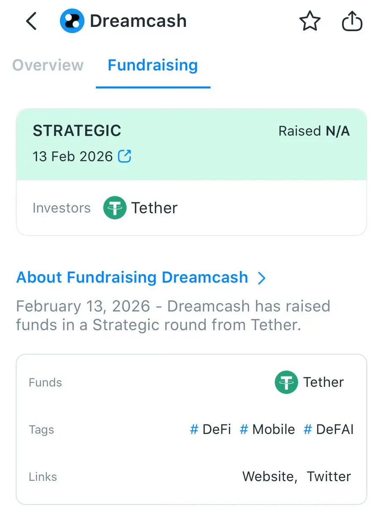The image size is (383, 507).
Task: Click Tether logo in Investors row
Action: 115,208
